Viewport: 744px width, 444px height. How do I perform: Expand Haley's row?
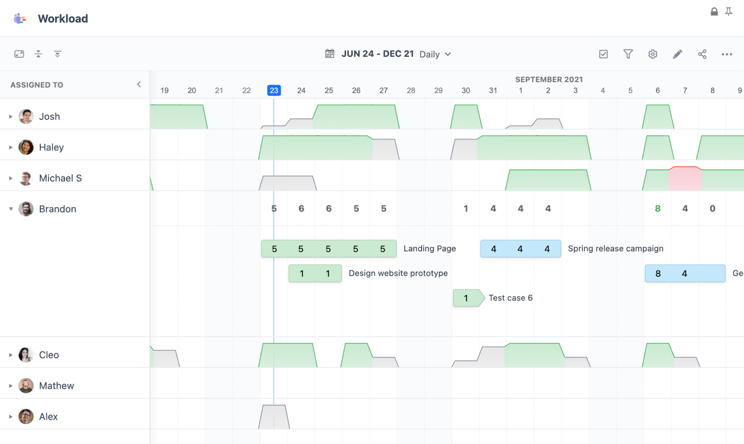[10, 148]
